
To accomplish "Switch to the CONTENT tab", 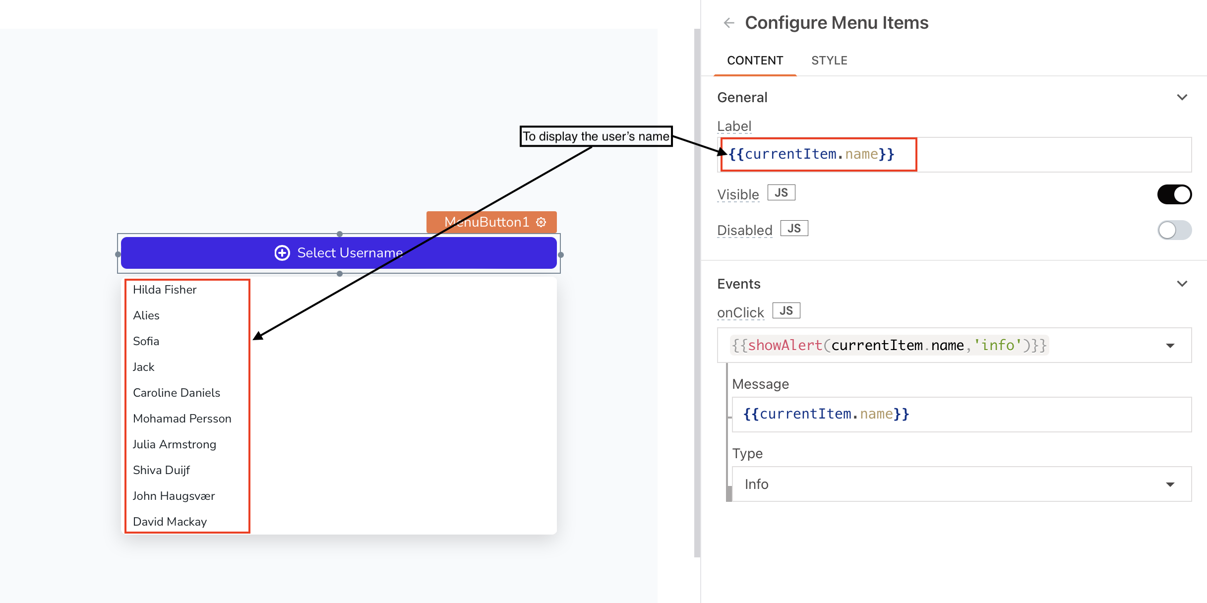I will click(755, 60).
